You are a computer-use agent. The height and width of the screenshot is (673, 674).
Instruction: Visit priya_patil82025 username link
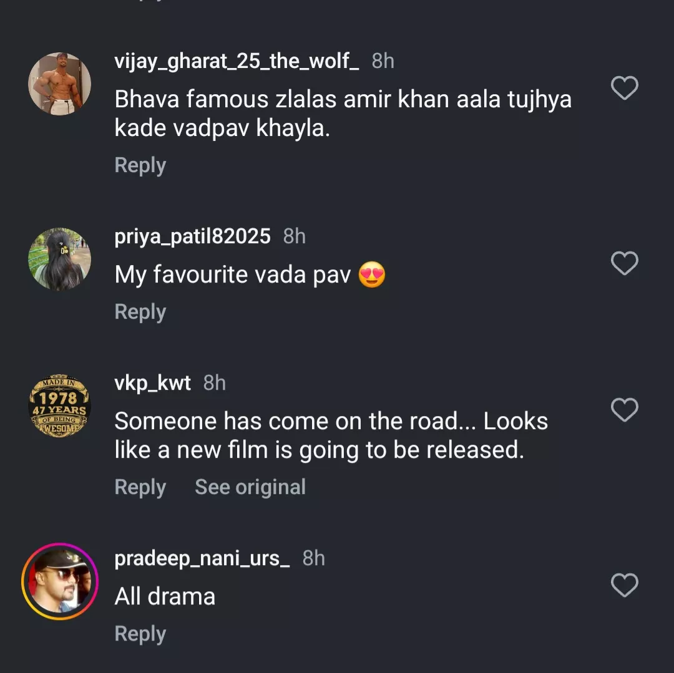click(x=192, y=236)
